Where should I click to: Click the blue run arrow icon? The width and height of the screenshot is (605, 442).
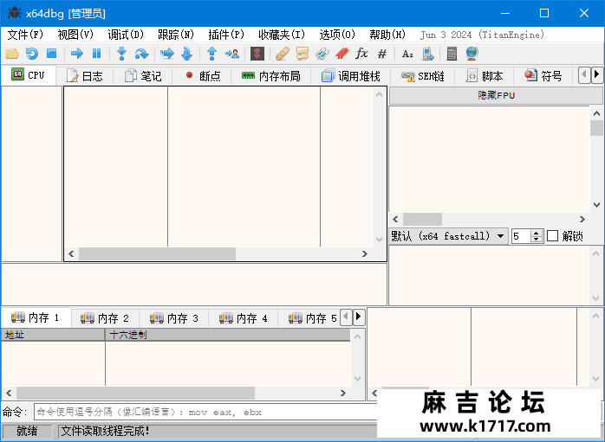(77, 54)
